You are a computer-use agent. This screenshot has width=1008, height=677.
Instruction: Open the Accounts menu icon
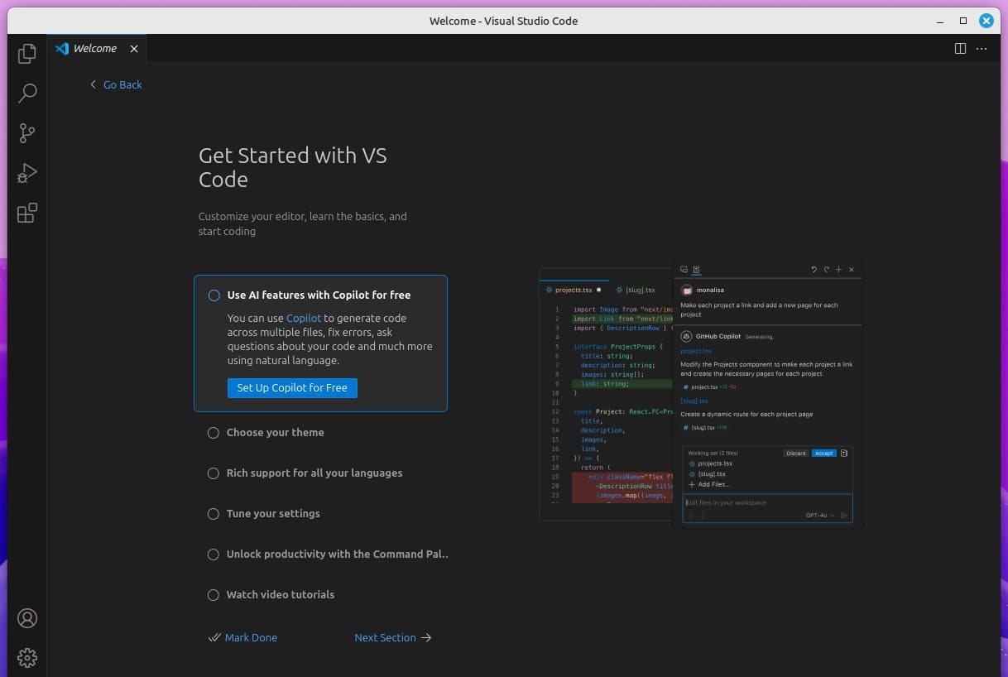tap(27, 618)
